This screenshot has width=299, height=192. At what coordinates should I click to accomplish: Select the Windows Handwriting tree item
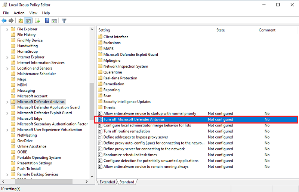27,46
